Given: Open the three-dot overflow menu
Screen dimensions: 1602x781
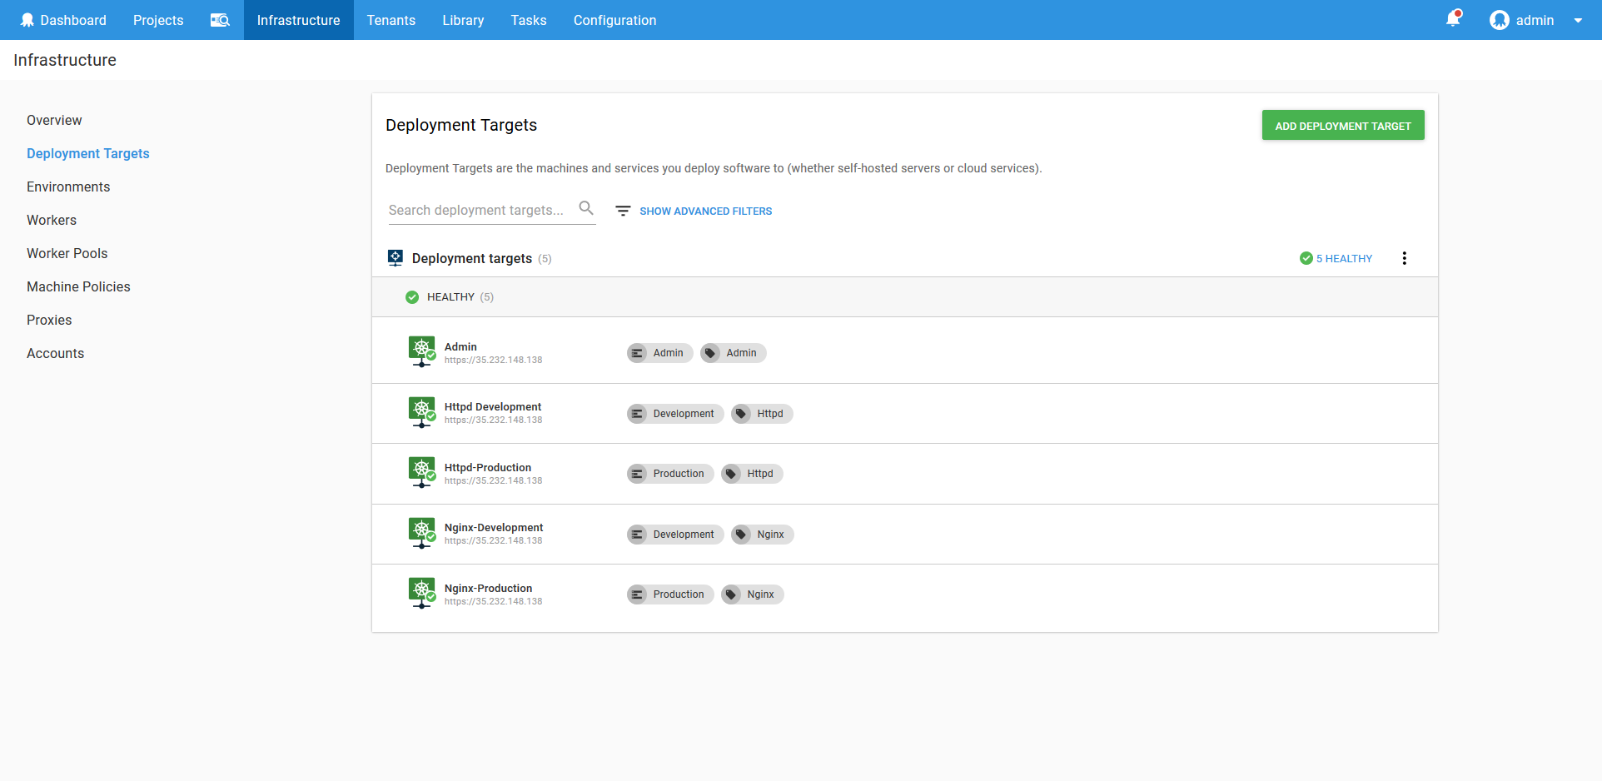Looking at the screenshot, I should [1404, 258].
